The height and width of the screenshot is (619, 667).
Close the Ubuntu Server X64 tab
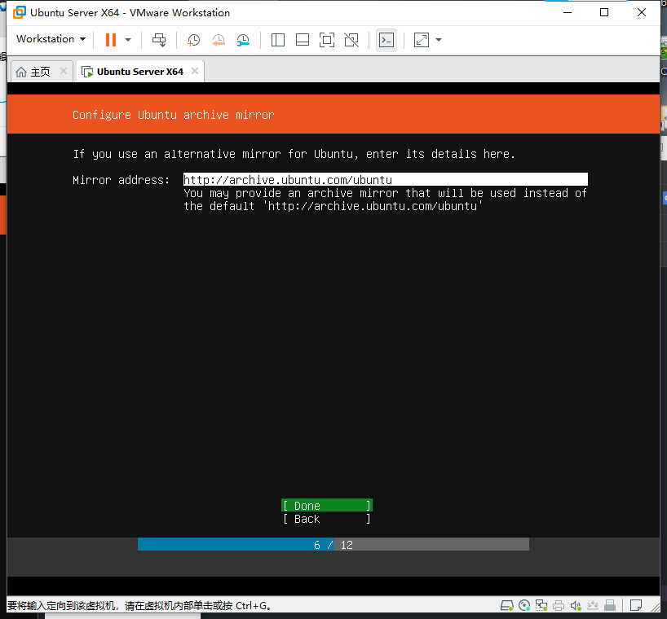click(195, 71)
